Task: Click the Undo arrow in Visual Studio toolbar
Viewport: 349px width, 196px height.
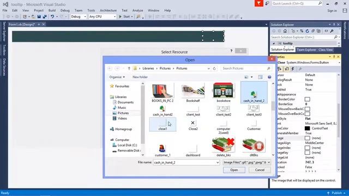Action: [52, 17]
